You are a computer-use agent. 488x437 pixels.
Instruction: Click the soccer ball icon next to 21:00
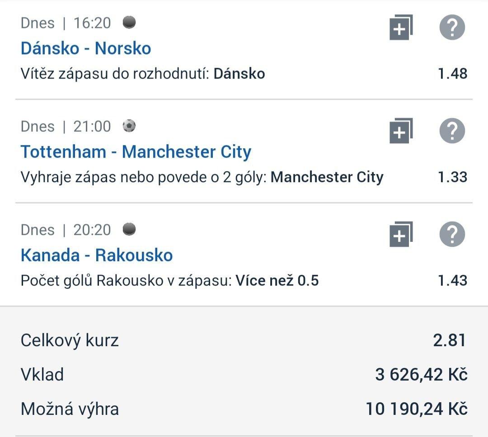pyautogui.click(x=129, y=126)
